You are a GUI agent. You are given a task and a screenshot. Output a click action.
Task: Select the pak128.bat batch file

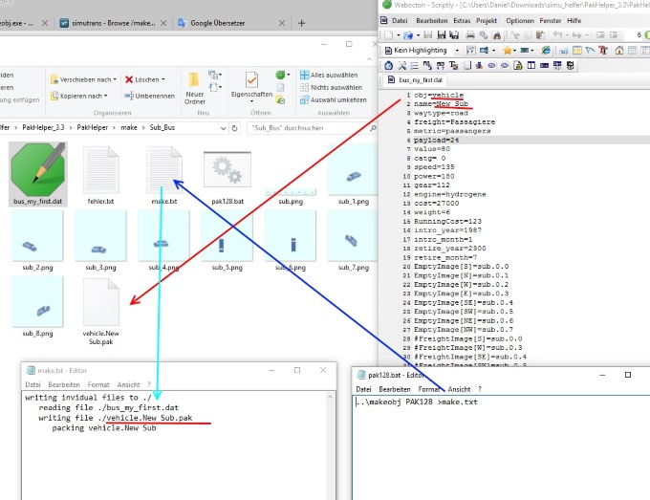coord(227,170)
